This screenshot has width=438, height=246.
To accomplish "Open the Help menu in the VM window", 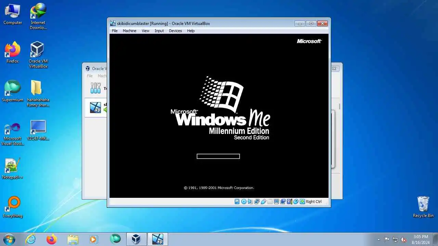I will click(x=191, y=31).
